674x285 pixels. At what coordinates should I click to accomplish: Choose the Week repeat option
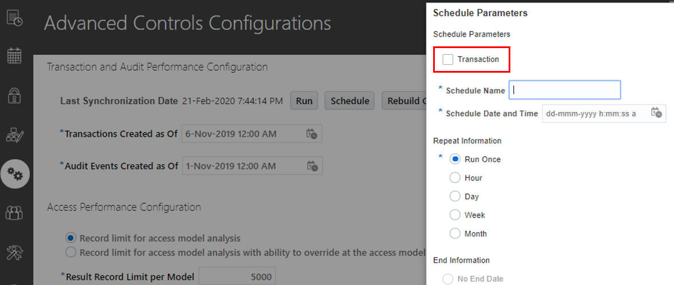coord(455,215)
